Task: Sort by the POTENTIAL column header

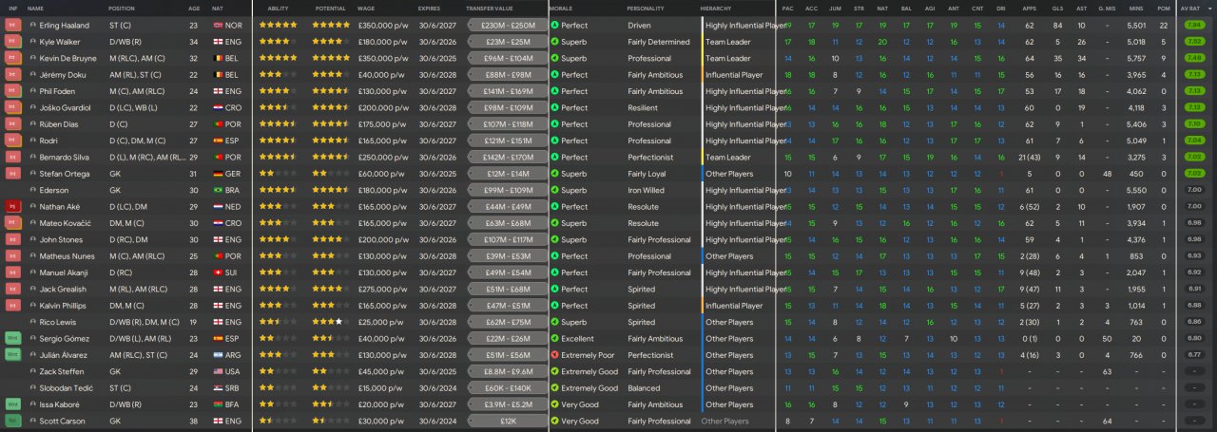Action: 329,8
